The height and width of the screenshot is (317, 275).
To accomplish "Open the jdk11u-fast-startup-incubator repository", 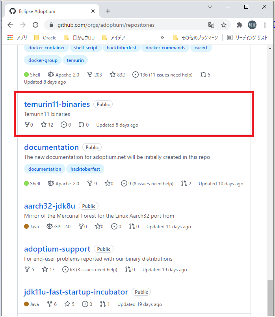I will [76, 292].
